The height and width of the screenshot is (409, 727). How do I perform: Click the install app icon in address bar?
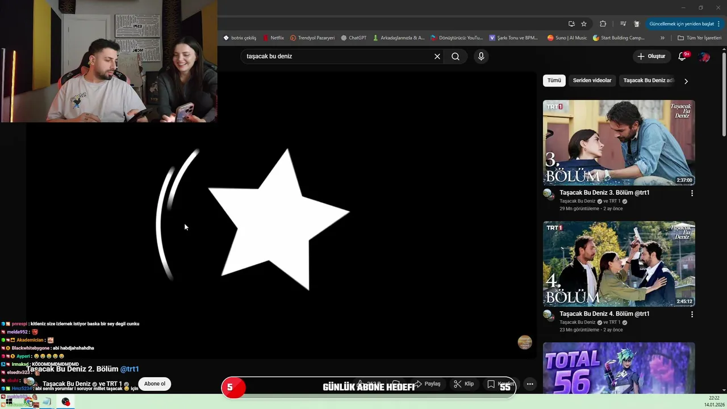tap(571, 24)
